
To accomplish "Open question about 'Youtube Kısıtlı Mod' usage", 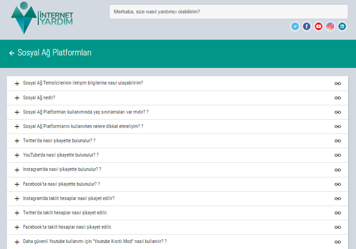I will pos(95,242).
